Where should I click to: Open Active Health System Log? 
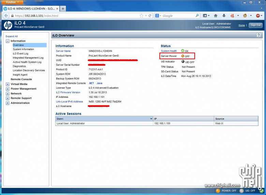(x=27, y=62)
